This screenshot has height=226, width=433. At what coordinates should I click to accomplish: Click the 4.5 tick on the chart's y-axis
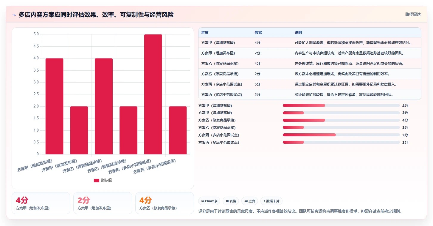[36, 46]
